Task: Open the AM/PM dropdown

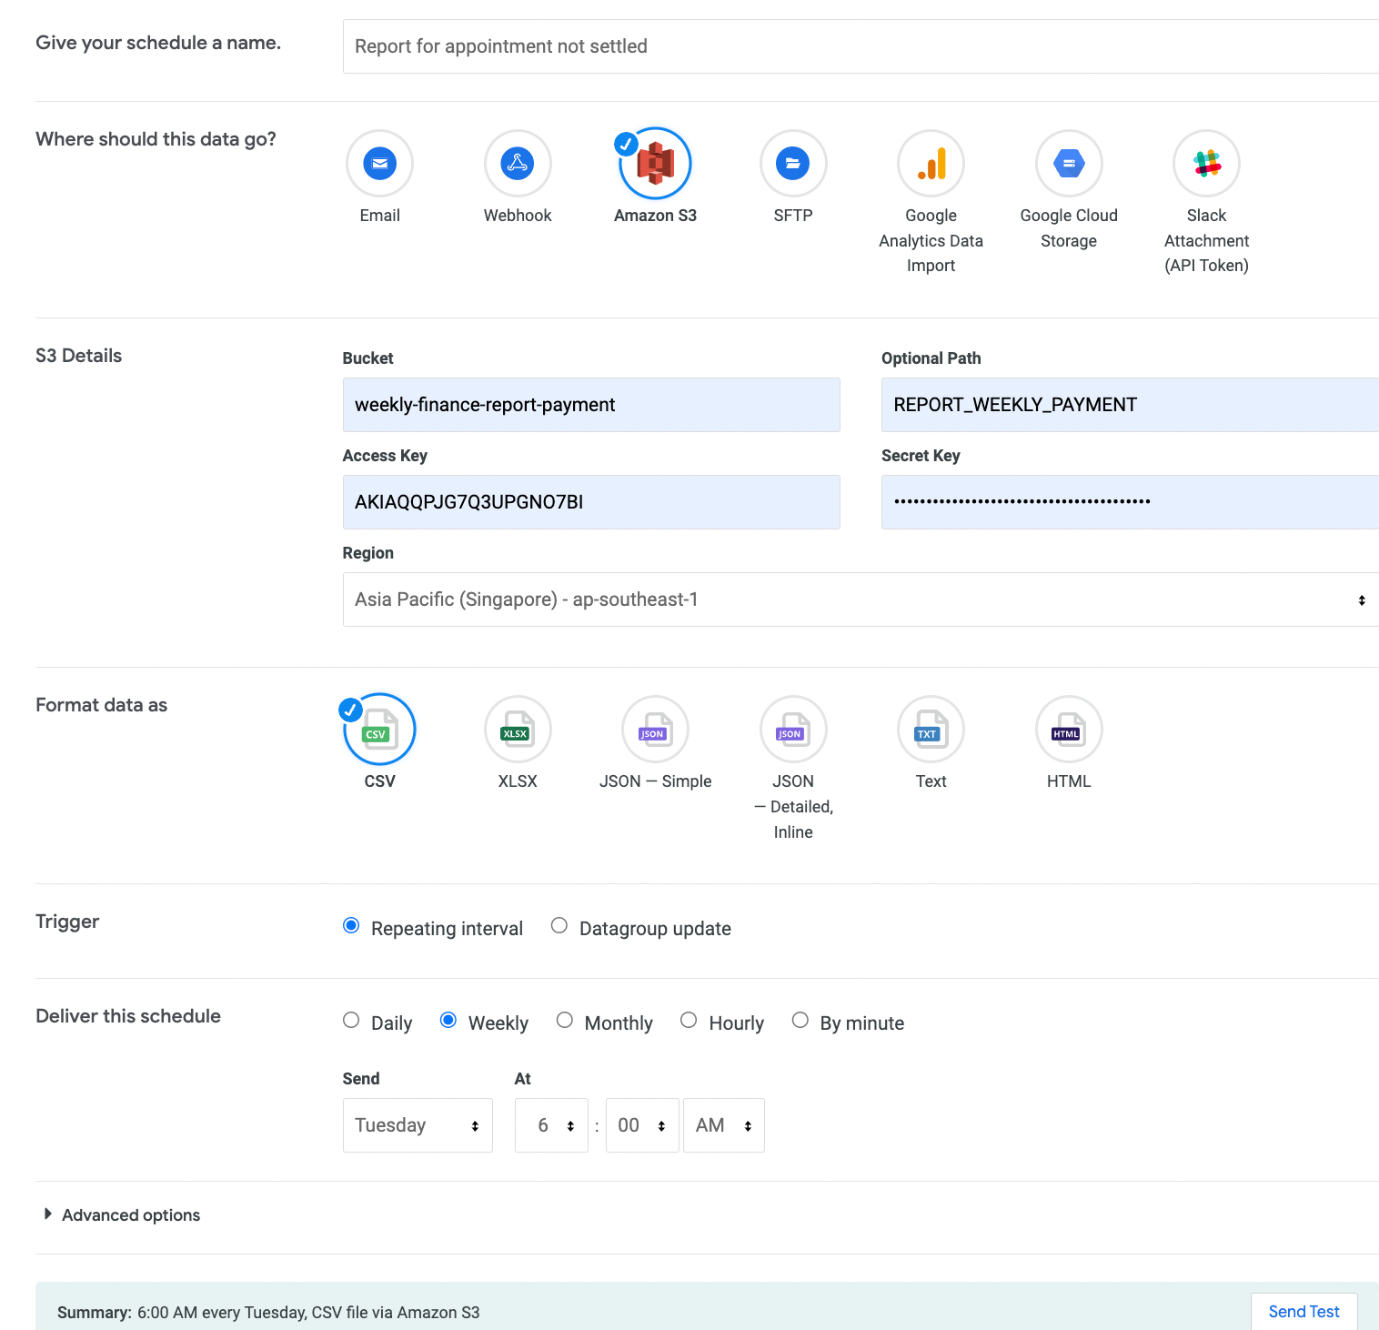Action: [x=724, y=1125]
